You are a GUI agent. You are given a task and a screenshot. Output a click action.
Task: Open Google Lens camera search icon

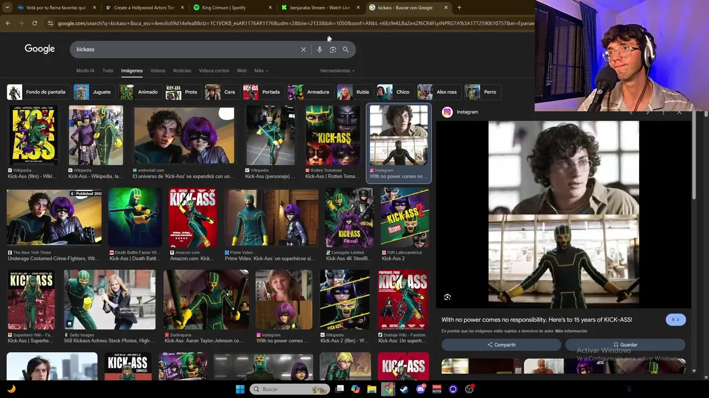tap(333, 50)
